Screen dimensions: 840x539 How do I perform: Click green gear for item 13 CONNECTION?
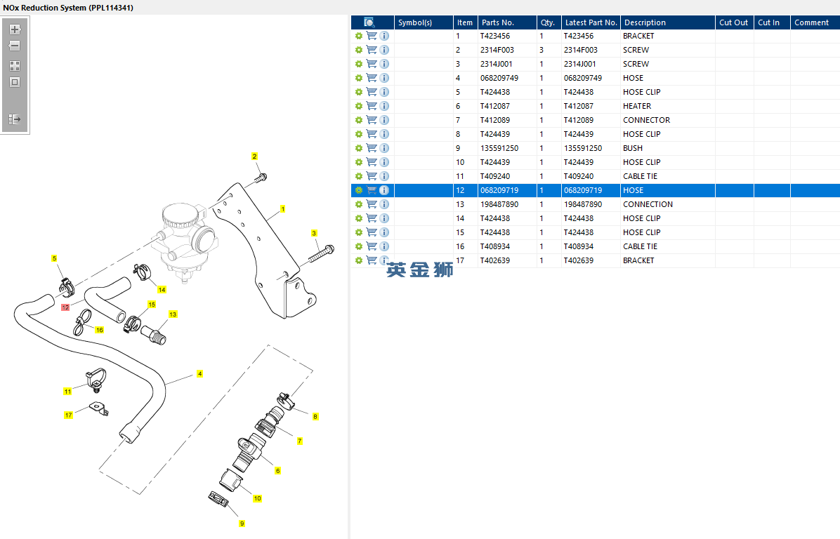pyautogui.click(x=359, y=204)
